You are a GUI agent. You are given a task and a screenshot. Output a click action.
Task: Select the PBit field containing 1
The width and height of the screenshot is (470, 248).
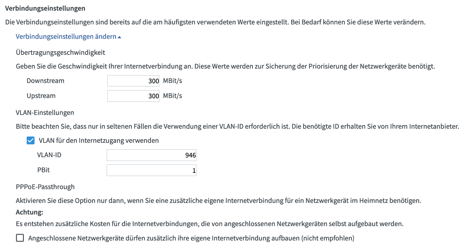(x=152, y=170)
